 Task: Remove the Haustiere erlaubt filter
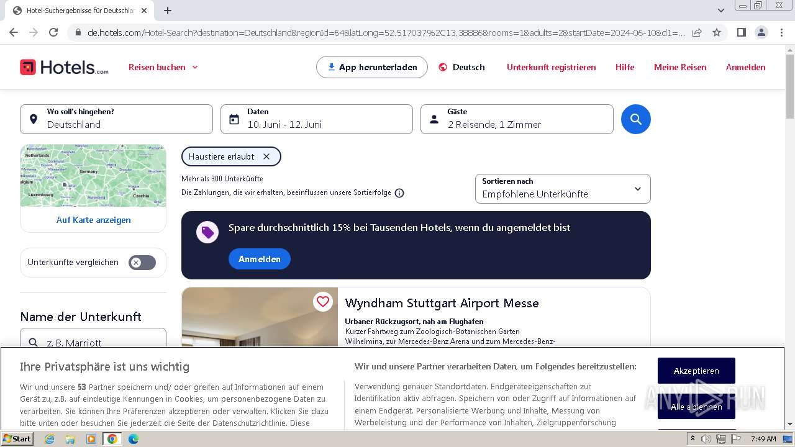click(266, 156)
